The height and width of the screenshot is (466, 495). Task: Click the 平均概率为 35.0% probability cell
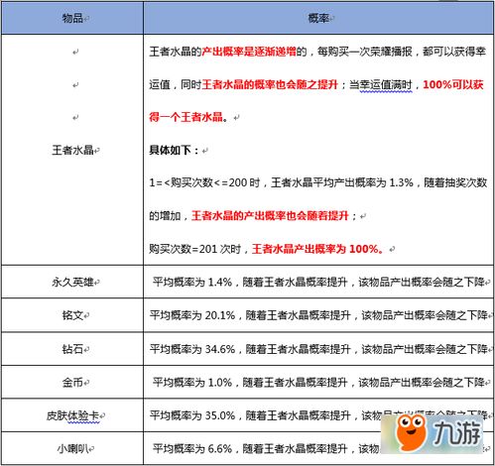pyautogui.click(x=318, y=415)
